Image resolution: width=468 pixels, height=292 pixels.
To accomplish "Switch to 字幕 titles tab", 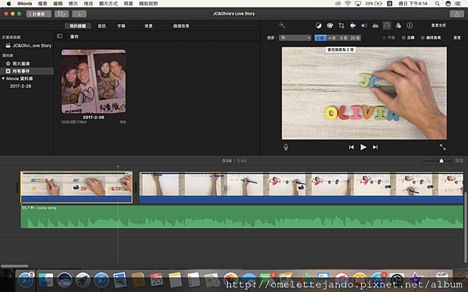I will pos(122,26).
